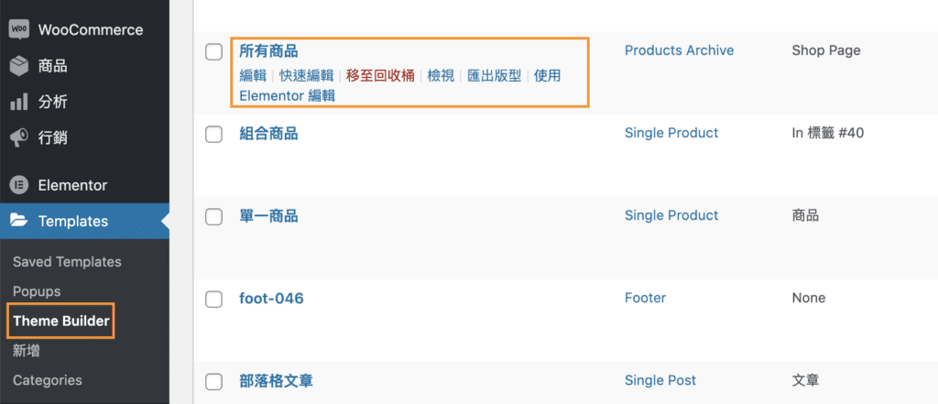The width and height of the screenshot is (938, 404).
Task: Toggle the 單一商品 row checkbox
Action: point(214,217)
